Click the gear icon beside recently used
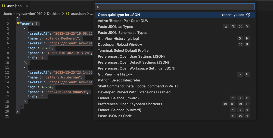The image size is (273, 138). tap(248, 15)
